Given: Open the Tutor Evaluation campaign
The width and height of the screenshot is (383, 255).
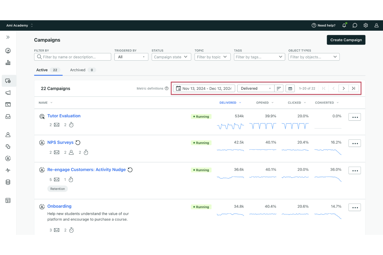Looking at the screenshot, I should pyautogui.click(x=64, y=116).
